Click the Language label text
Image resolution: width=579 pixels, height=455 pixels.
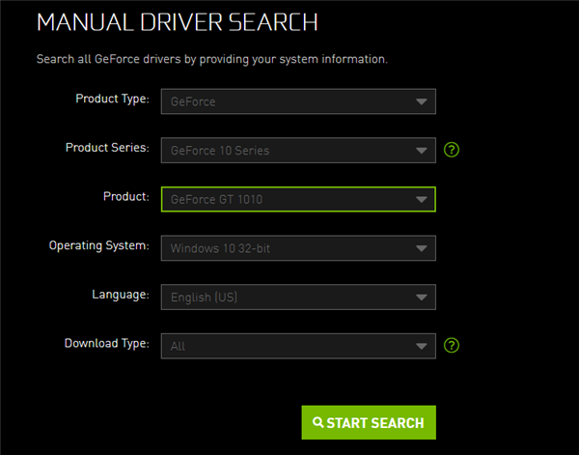(121, 294)
